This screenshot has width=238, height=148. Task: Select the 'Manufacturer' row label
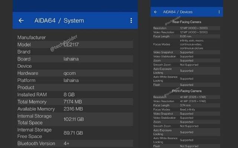click(32, 37)
